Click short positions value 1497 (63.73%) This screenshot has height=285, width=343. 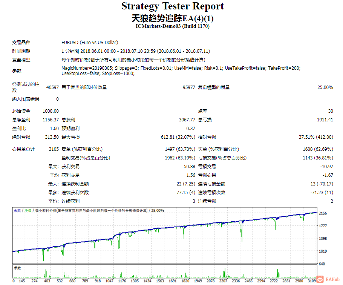pyautogui.click(x=180, y=149)
